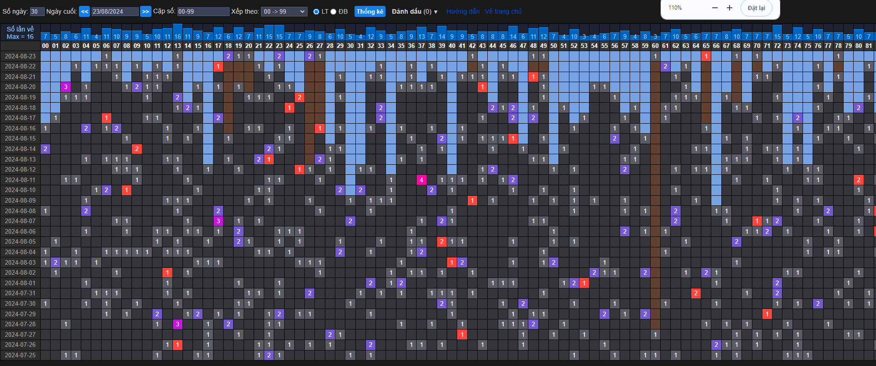Click the 110% zoom level text
Image resolution: width=876 pixels, height=366 pixels.
[675, 8]
